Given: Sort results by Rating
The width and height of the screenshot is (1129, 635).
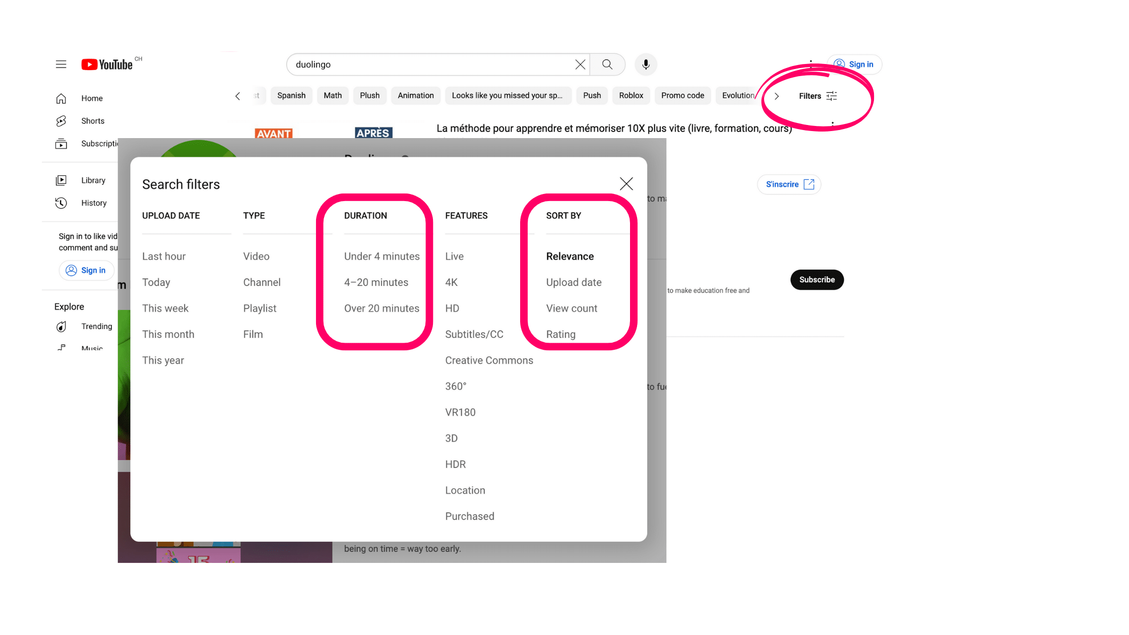Looking at the screenshot, I should click(x=561, y=335).
